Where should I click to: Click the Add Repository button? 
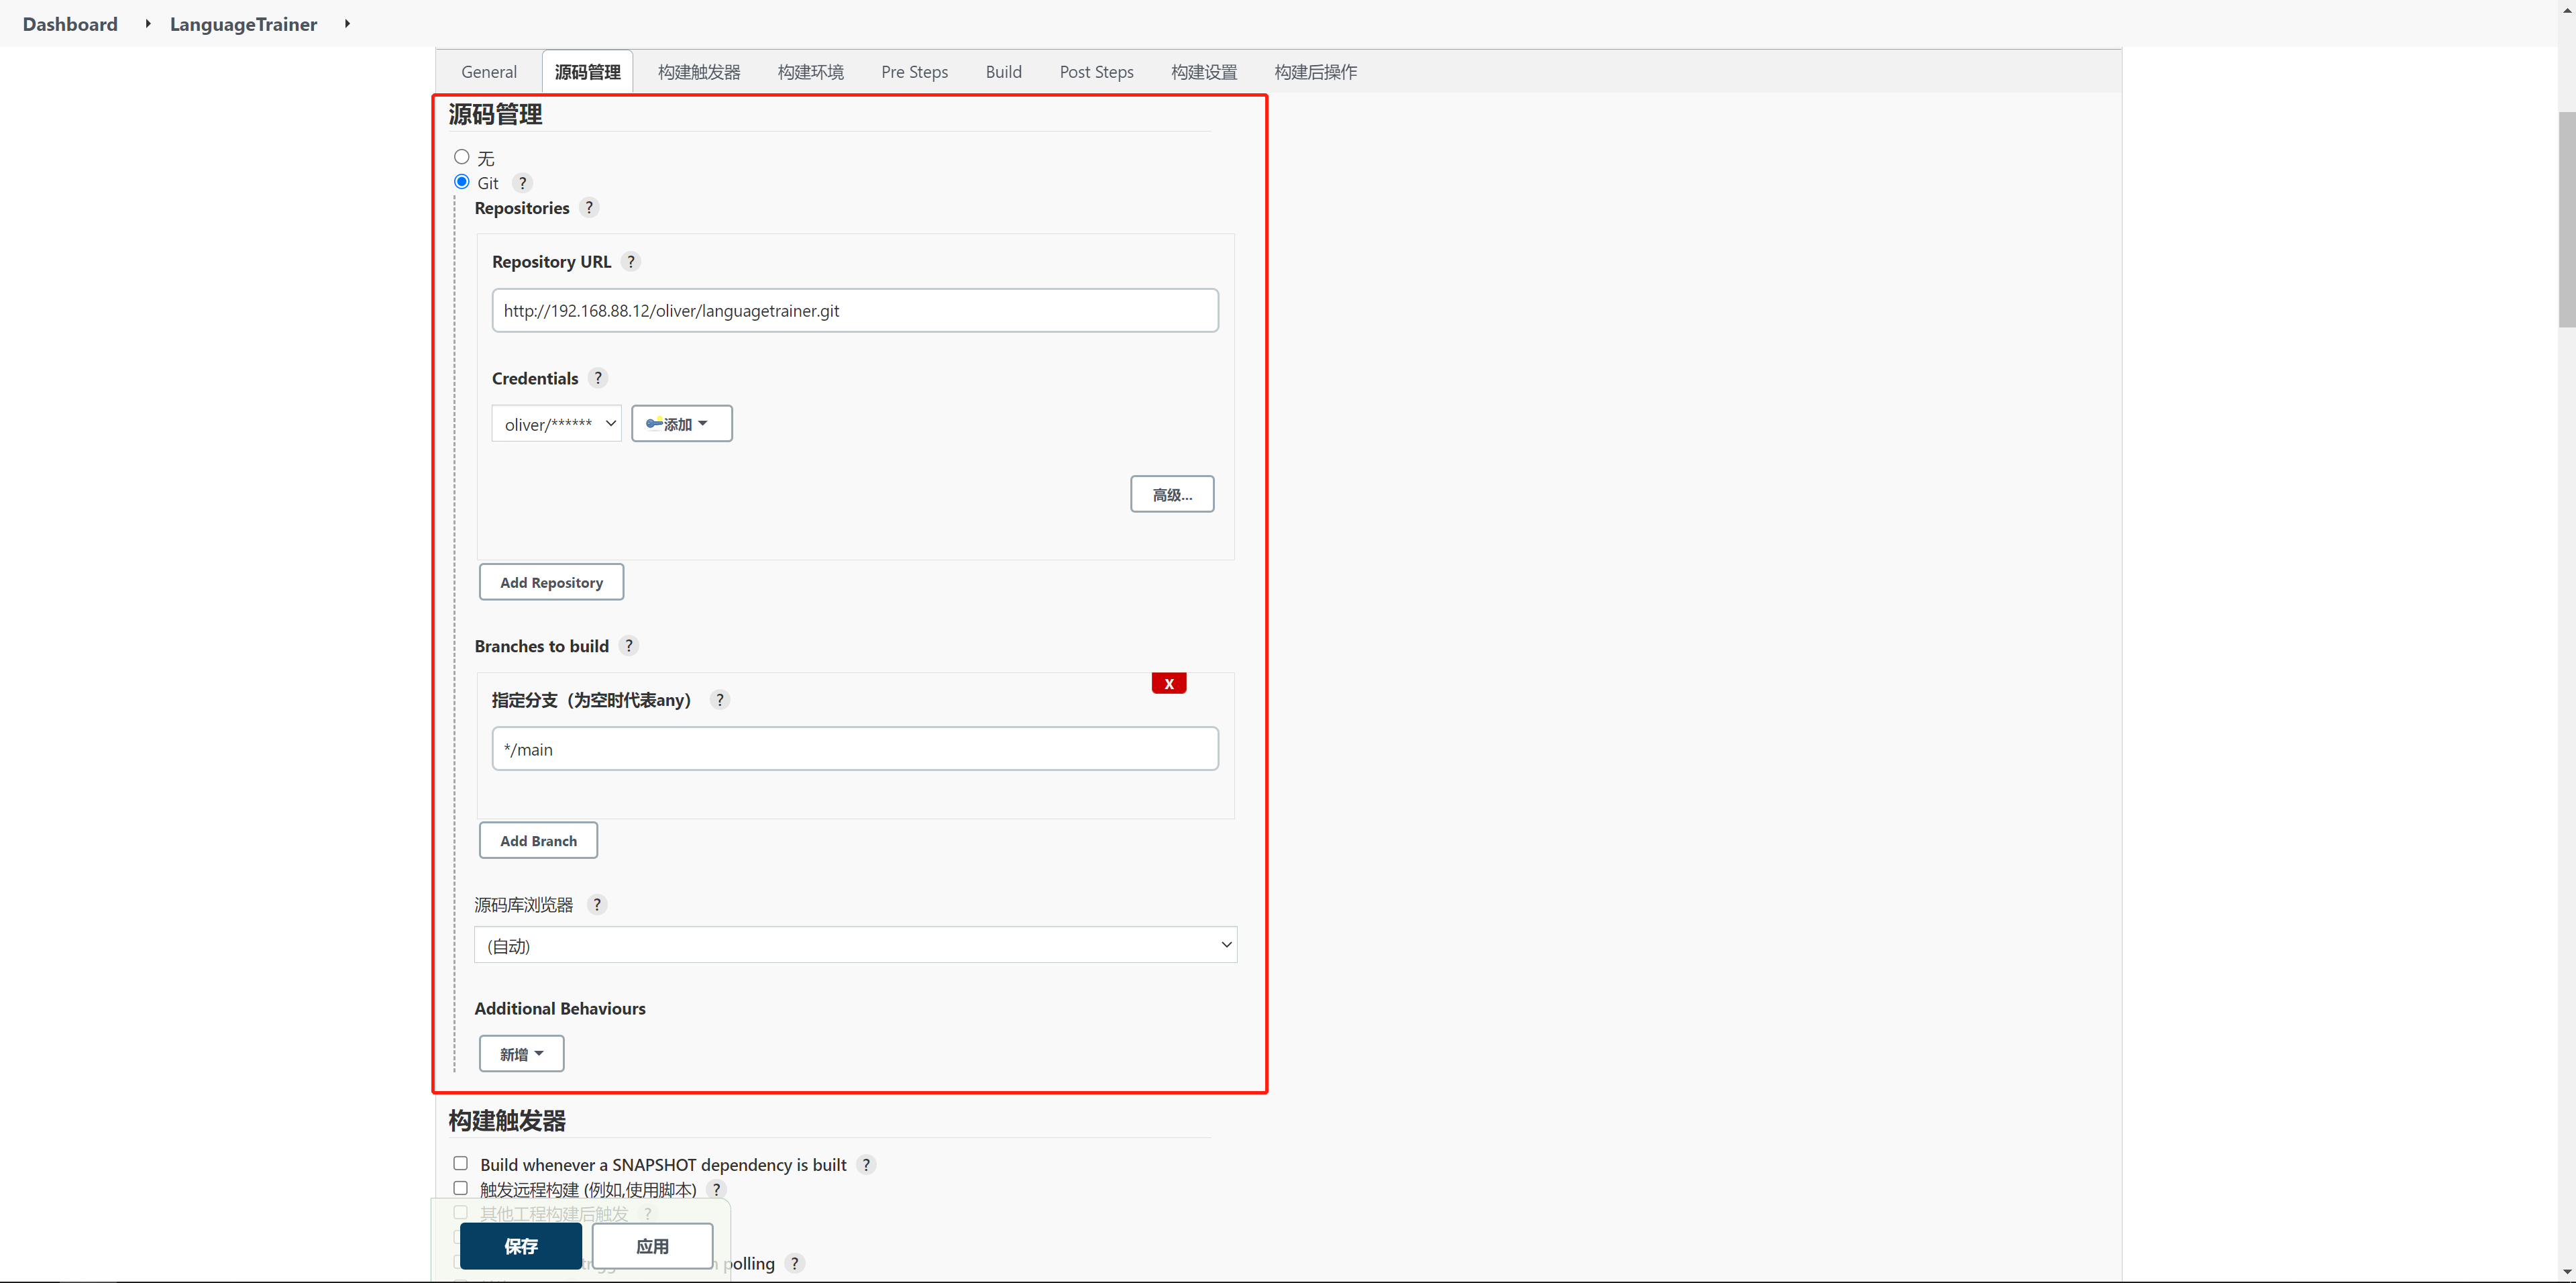point(552,582)
